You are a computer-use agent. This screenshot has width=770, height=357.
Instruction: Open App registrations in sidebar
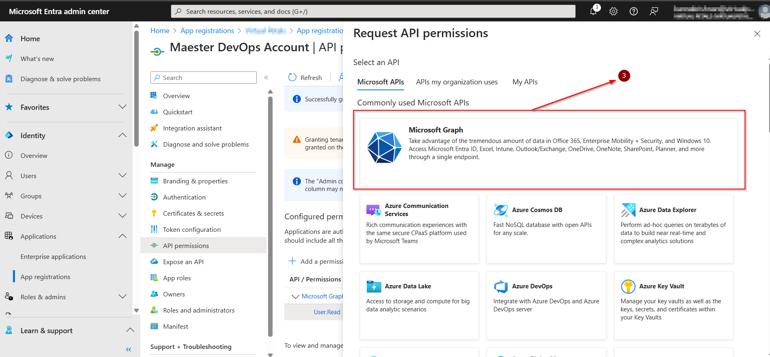coord(45,277)
